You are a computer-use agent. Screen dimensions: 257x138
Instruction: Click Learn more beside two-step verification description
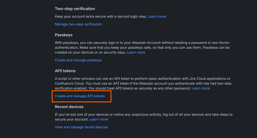pyautogui.click(x=157, y=16)
